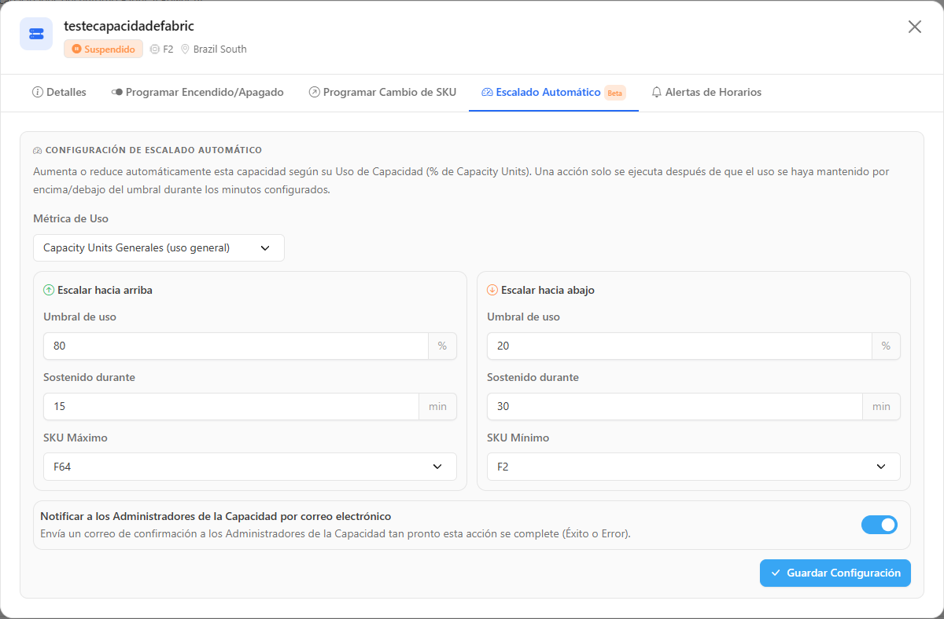Close the capacity dialog with the X
Screen dimensions: 944x619
point(915,27)
